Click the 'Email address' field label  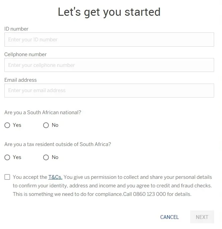click(x=20, y=80)
